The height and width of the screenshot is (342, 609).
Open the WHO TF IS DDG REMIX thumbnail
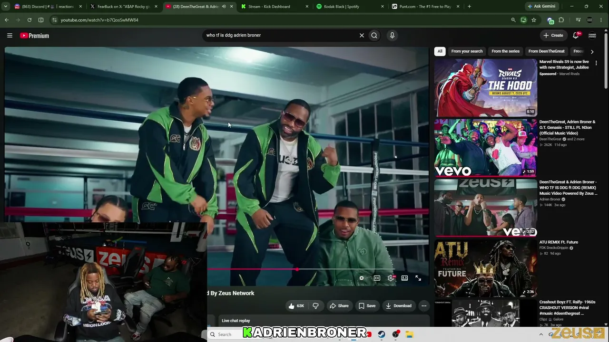tap(485, 208)
